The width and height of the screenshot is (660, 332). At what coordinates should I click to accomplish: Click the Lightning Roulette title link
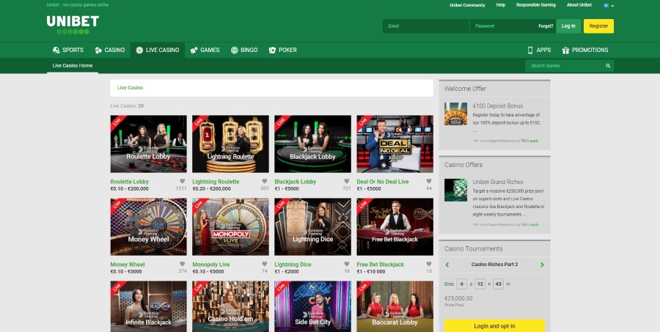216,182
